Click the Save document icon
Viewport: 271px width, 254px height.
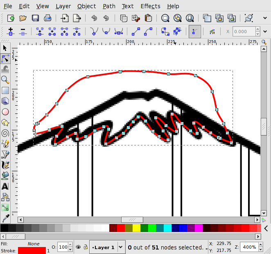[x=35, y=18]
